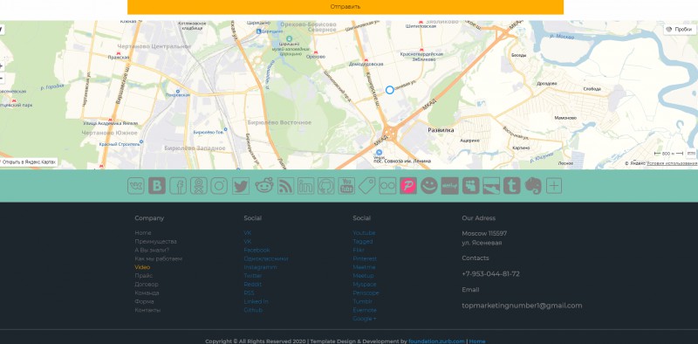Open the Periscope text link
The width and height of the screenshot is (698, 344).
pos(366,293)
